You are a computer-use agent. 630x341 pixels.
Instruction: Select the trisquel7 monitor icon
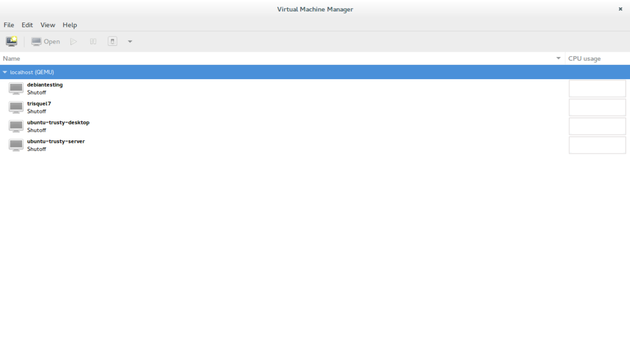(16, 107)
